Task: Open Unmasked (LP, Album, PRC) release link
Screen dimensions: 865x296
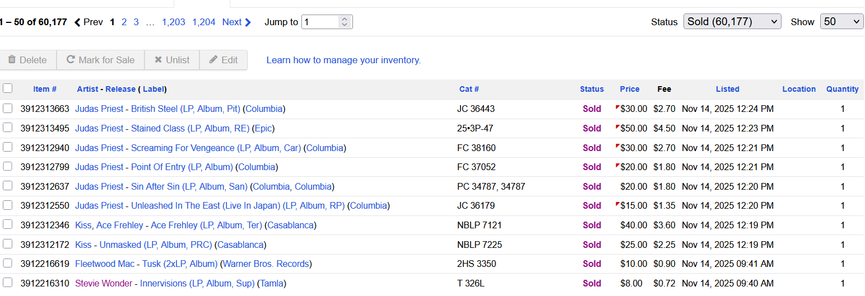Action: 156,245
